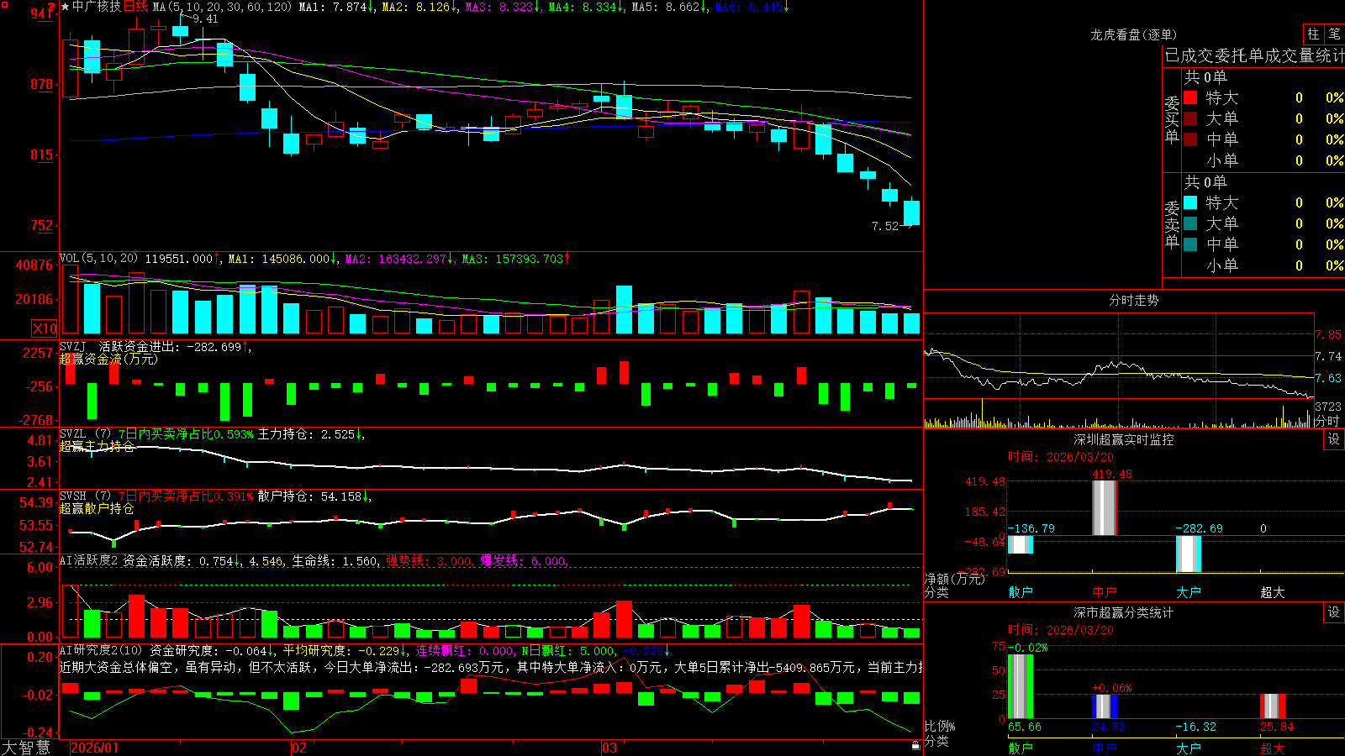Image resolution: width=1345 pixels, height=756 pixels.
Task: Click the SVSH (7) indicator name
Action: point(85,496)
